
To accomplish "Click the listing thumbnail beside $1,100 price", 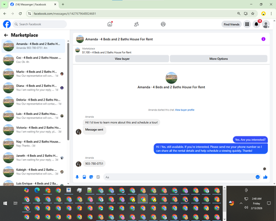I will click(x=78, y=50).
